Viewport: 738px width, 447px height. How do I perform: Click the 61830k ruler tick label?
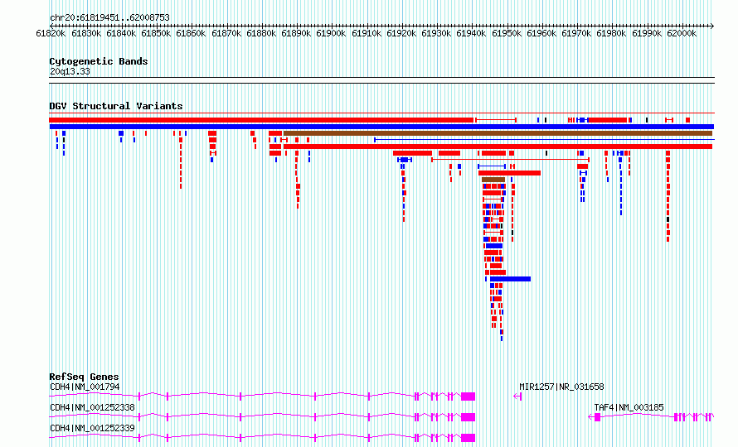click(x=86, y=33)
